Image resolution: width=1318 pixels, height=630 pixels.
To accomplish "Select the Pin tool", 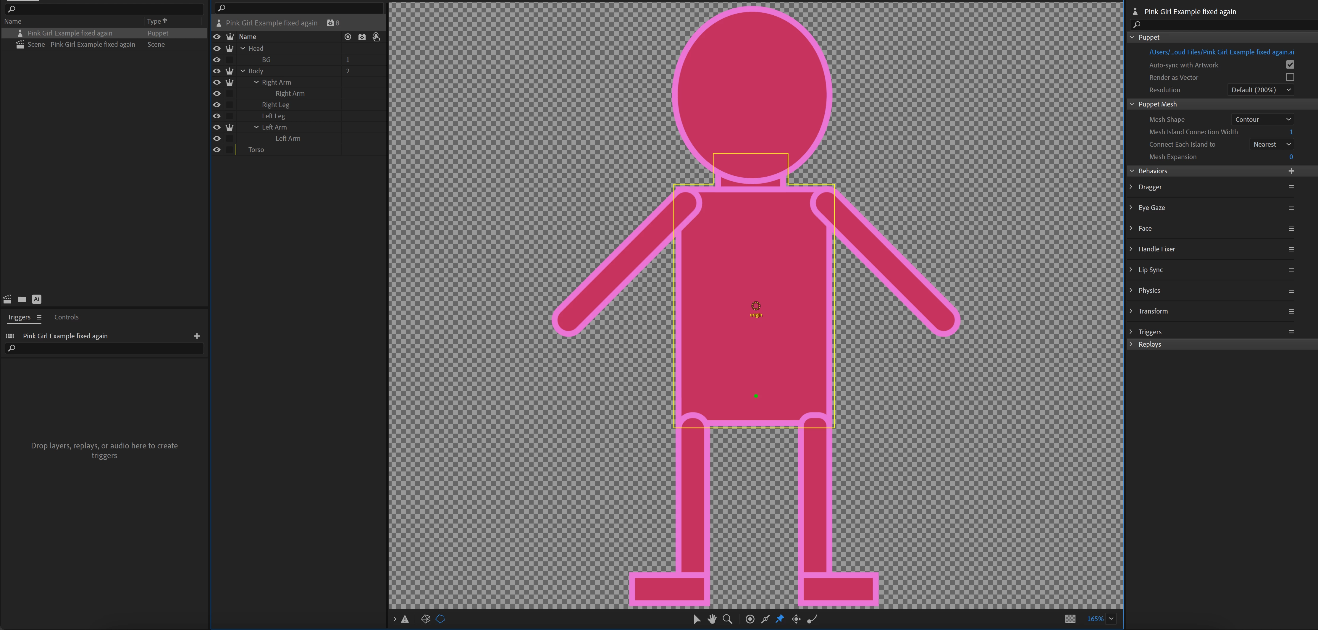I will tap(780, 619).
